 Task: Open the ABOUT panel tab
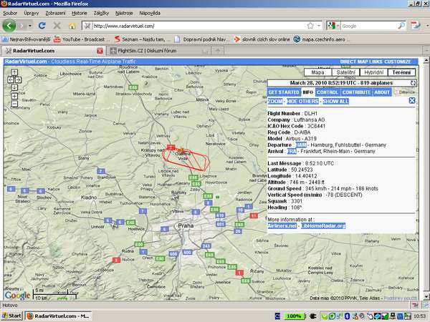pos(382,92)
